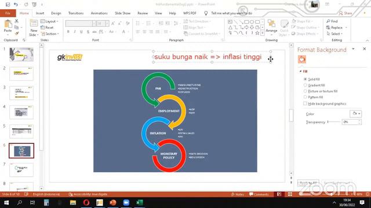Click the Bold formatting icon
Viewport: 371px width, 208px height.
click(68, 32)
